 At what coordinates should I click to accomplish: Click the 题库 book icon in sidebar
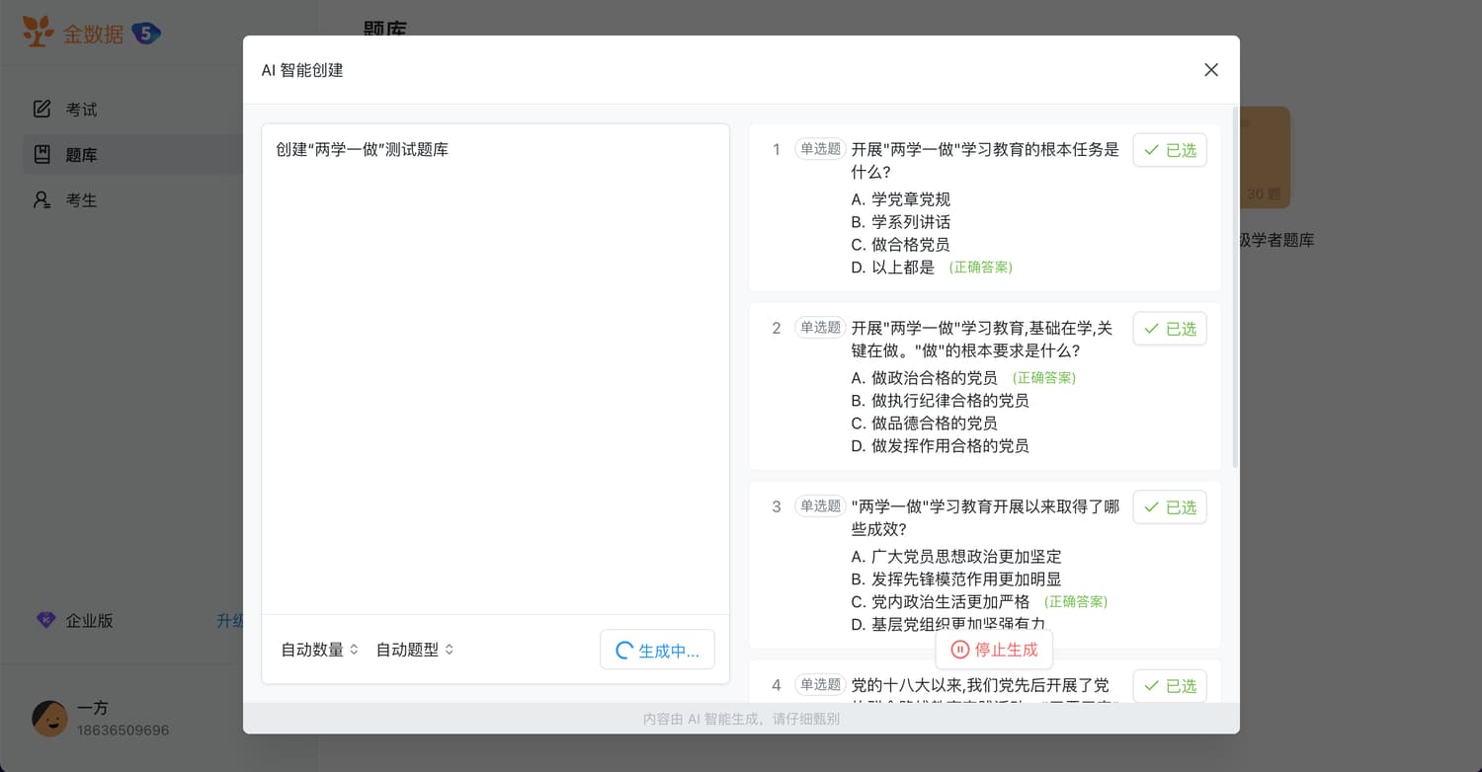click(41, 154)
